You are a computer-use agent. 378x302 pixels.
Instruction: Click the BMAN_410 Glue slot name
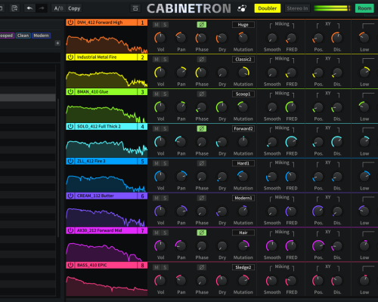click(x=92, y=92)
